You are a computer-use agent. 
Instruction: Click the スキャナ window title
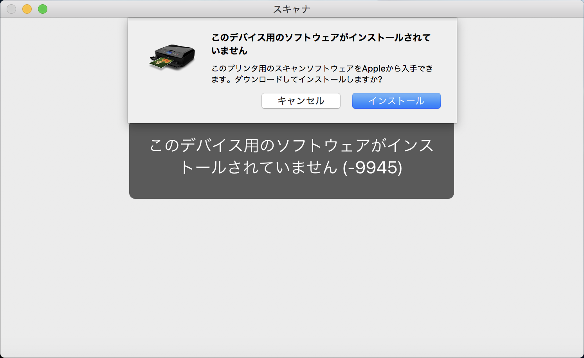(292, 9)
